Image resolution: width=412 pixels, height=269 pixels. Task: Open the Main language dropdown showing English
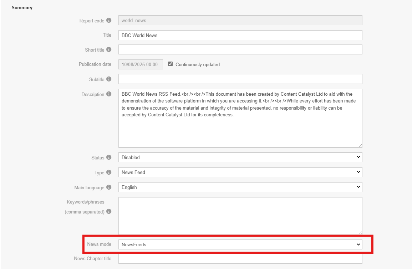pos(240,187)
